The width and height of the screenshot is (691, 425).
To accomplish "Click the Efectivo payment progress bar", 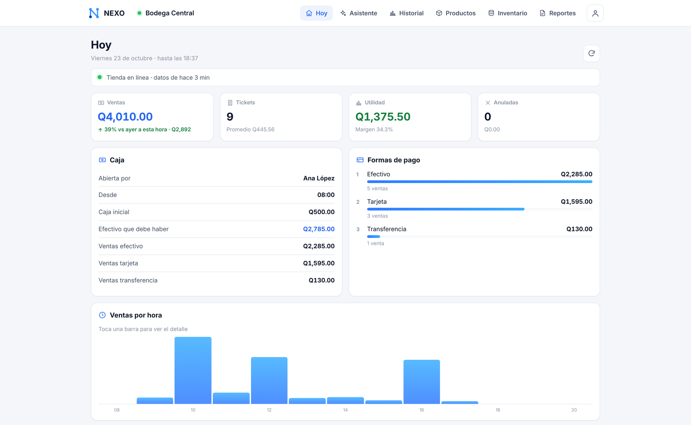I will (479, 182).
